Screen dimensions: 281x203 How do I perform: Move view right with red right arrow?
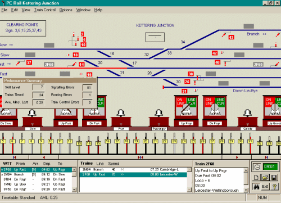[237, 157]
